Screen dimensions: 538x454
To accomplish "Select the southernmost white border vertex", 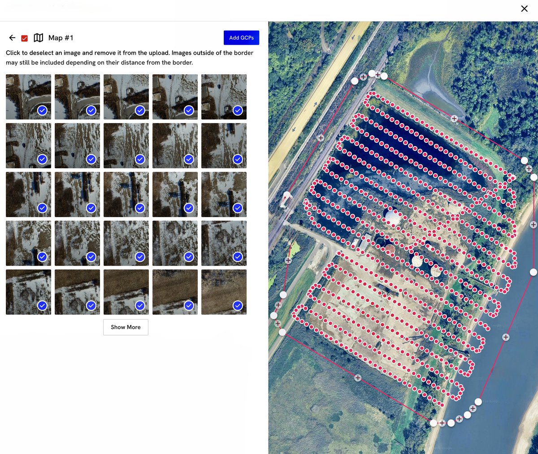I will [x=434, y=423].
